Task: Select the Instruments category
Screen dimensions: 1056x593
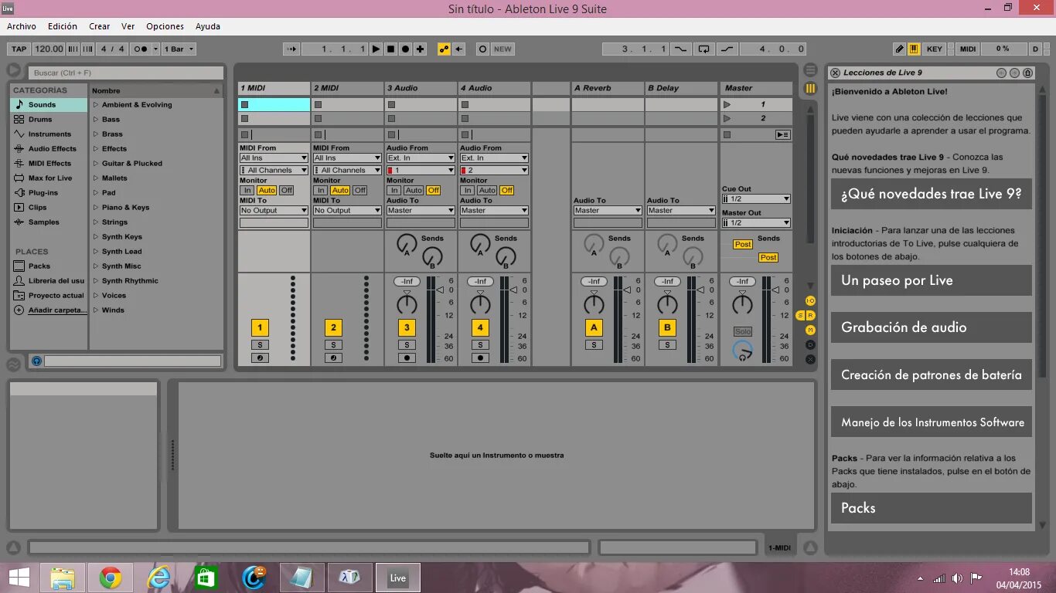Action: point(43,134)
